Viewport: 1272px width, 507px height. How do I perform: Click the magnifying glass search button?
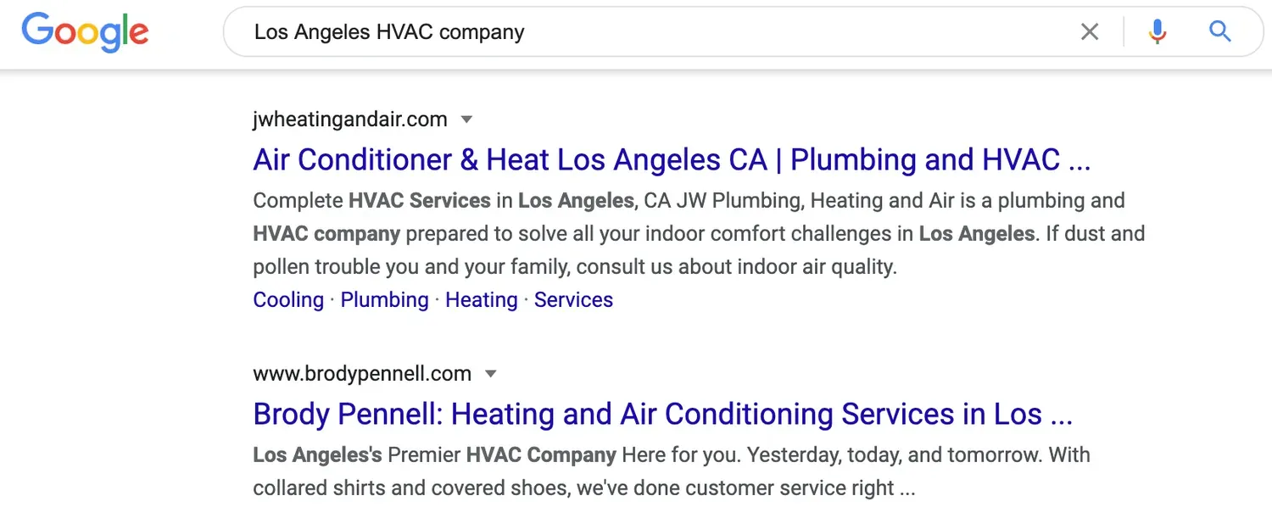point(1219,32)
